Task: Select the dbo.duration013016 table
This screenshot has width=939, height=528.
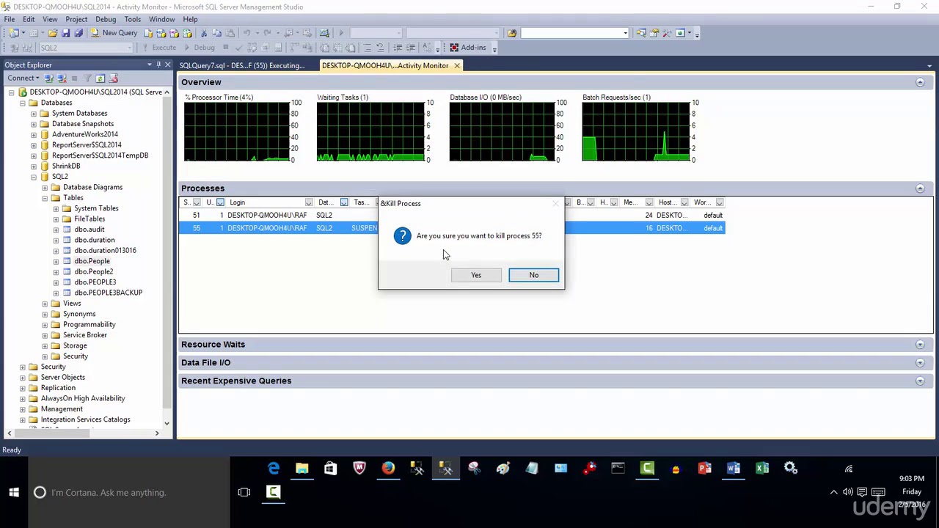Action: [105, 251]
